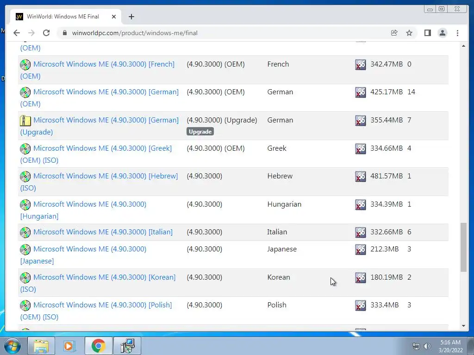Click the scrollbar down arrow
The width and height of the screenshot is (474, 355).
pyautogui.click(x=463, y=326)
